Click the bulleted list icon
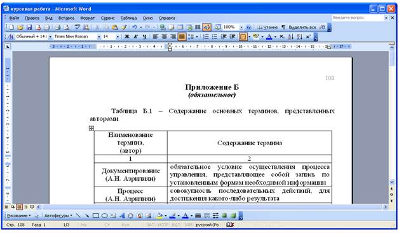The width and height of the screenshot is (399, 233). coord(215,37)
